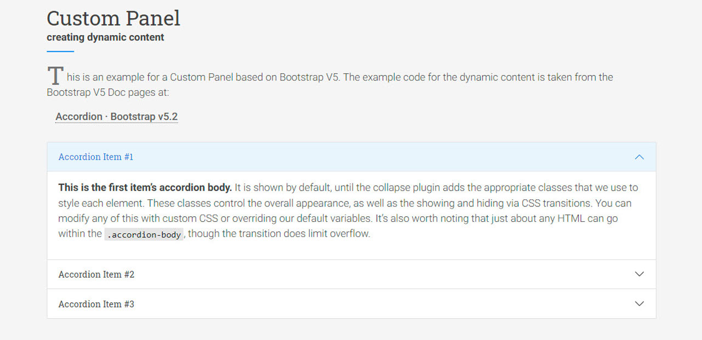Click the bold "This is the first item's accordion body." text
Image resolution: width=702 pixels, height=340 pixels.
click(x=145, y=187)
